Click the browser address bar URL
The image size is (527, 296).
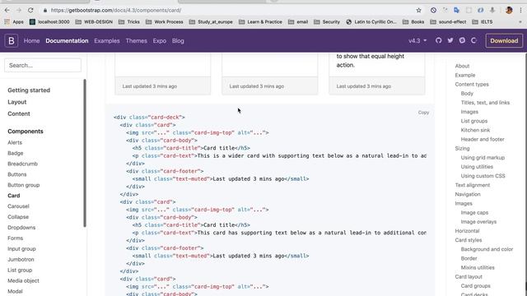tap(116, 11)
